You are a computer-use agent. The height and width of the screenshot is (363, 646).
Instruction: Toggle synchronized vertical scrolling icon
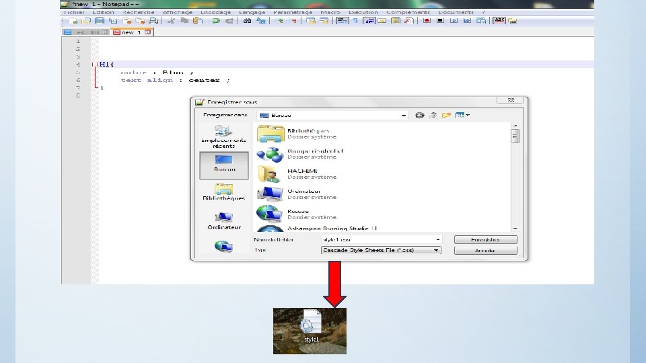click(311, 21)
